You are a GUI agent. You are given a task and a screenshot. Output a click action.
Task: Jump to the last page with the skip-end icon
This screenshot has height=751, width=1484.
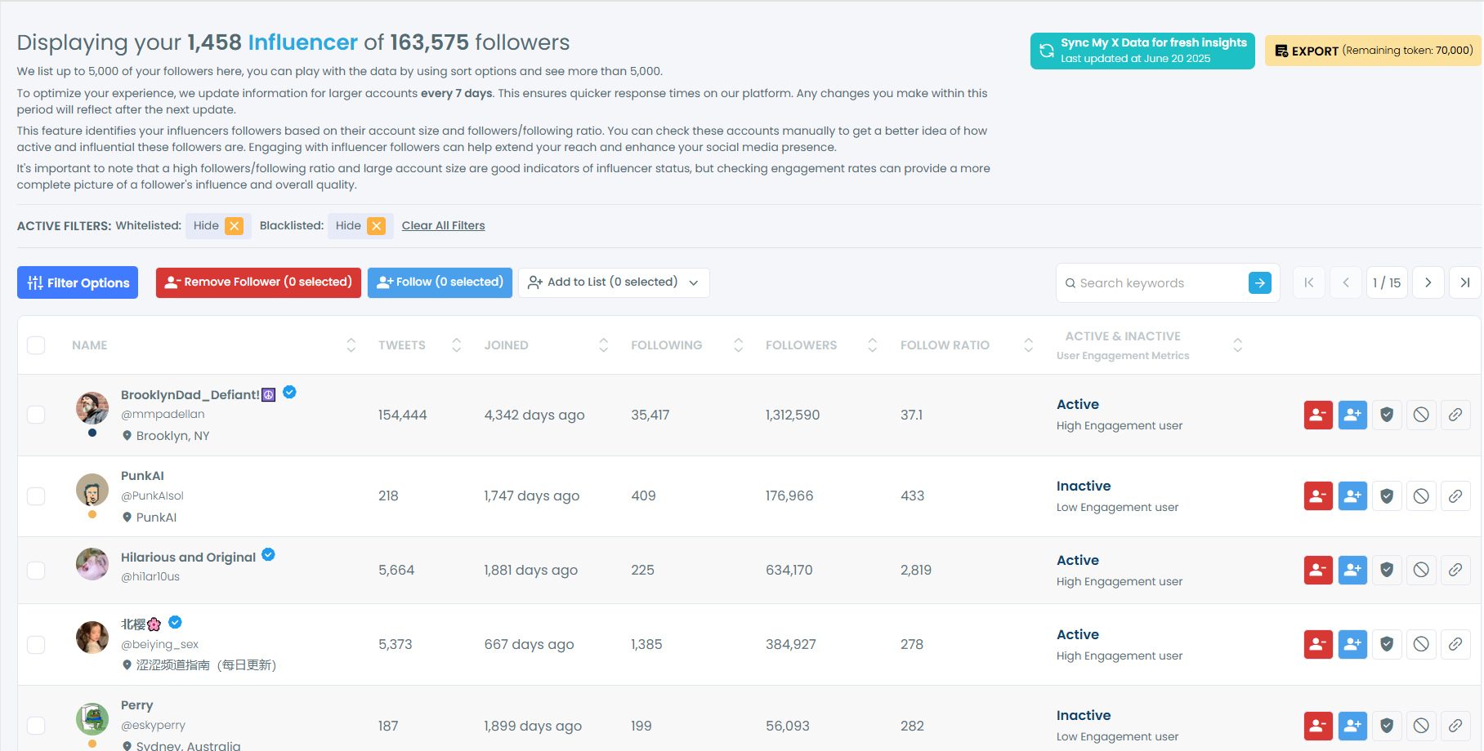click(1464, 282)
